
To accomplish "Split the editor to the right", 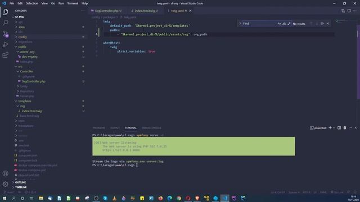I will pos(349,11).
